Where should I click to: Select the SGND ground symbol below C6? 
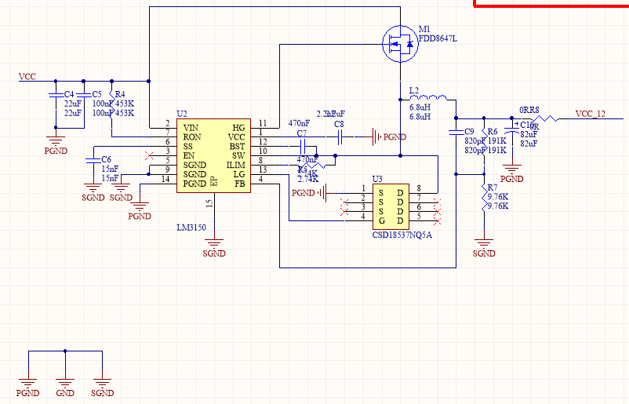[93, 187]
